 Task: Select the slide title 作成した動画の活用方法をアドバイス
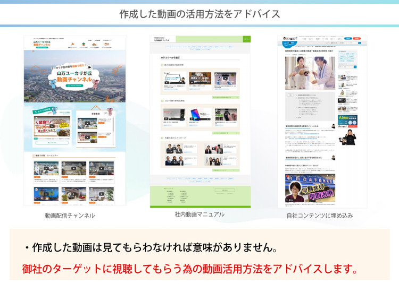pos(199,14)
